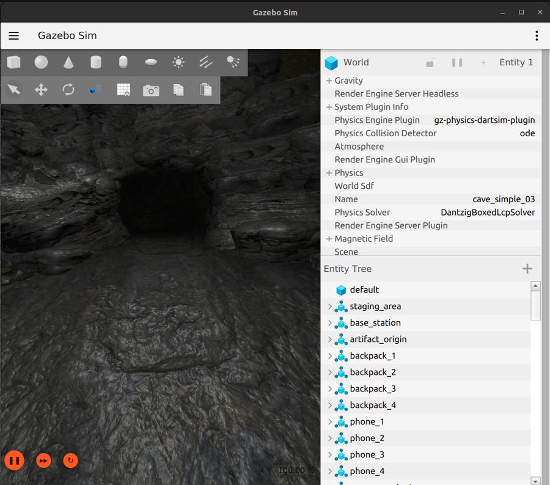This screenshot has height=485, width=550.
Task: Click the Render Engine Server Headless row
Action: pyautogui.click(x=431, y=93)
